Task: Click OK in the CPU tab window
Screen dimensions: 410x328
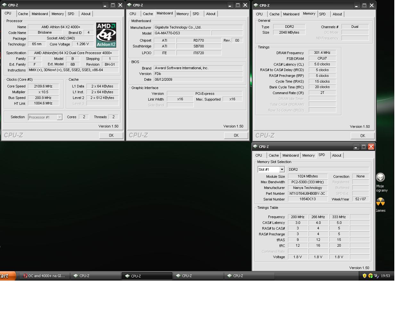Action: click(111, 135)
